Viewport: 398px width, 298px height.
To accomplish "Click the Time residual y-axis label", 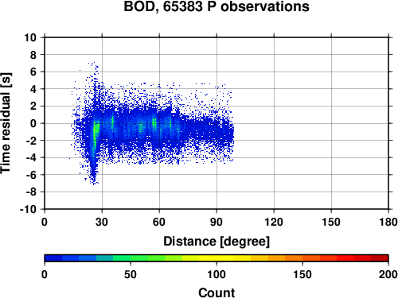I will (6, 123).
